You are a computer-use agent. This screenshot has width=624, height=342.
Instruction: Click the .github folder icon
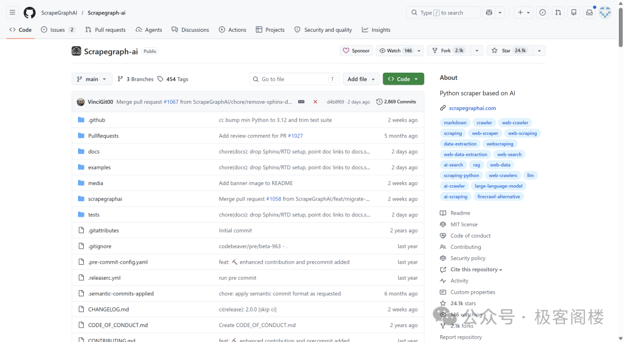point(81,119)
